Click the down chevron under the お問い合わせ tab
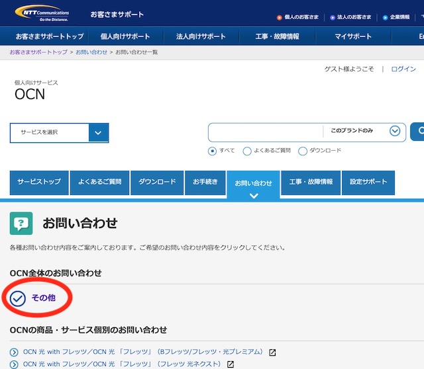The image size is (424, 369). 254,196
